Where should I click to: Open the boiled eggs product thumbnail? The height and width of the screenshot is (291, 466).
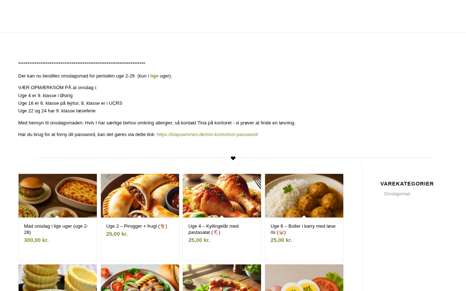304,278
